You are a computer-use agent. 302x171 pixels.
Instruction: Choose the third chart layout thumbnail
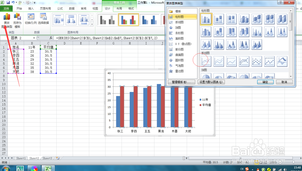click(84, 20)
